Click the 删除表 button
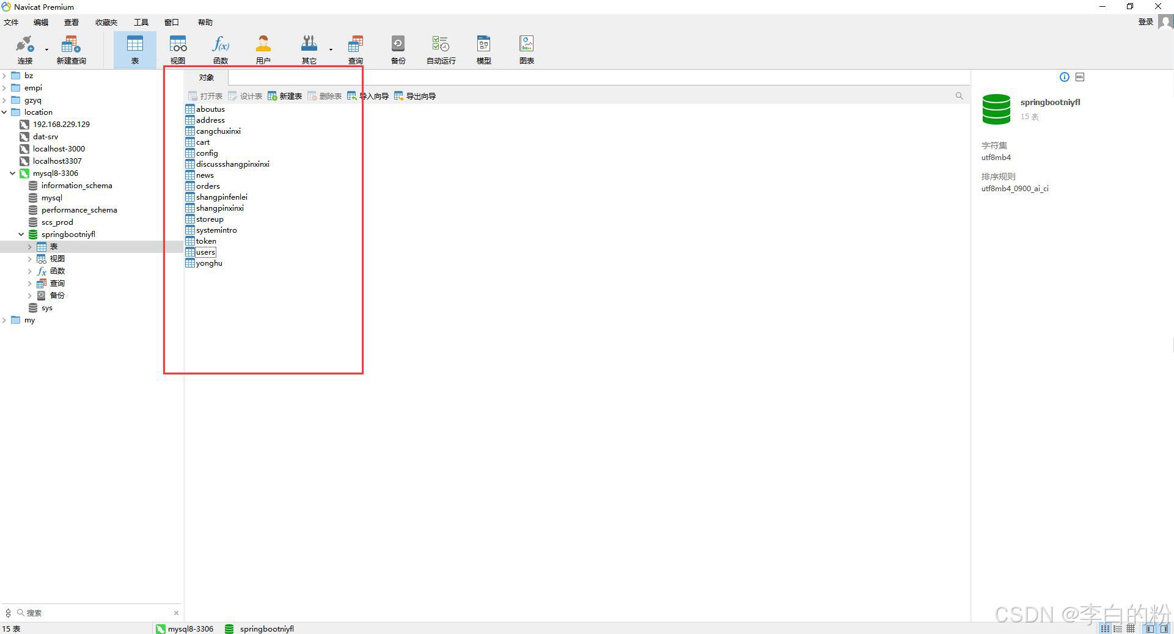Screen dimensions: 1174x634 pos(325,96)
